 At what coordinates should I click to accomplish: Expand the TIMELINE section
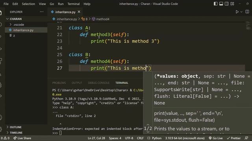coord(16,133)
